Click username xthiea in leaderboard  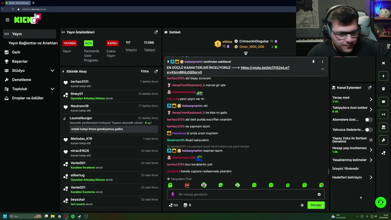click(227, 42)
